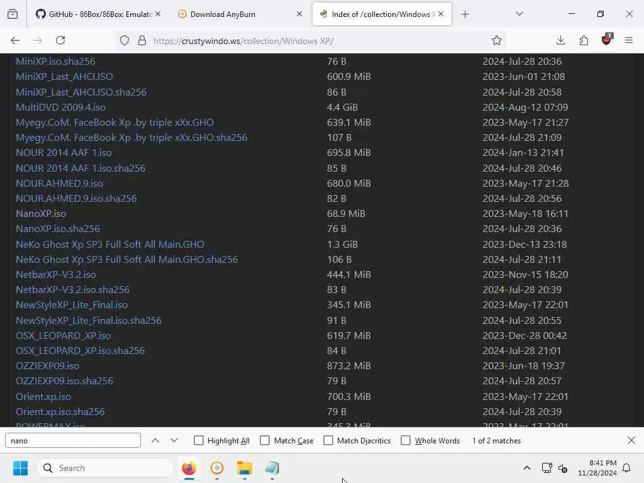This screenshot has height=483, width=644.
Task: Open NetbarXP-V3.2.iso.sha256 link
Action: 73,289
